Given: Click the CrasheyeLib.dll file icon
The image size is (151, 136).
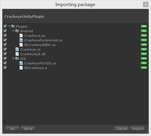Looking at the screenshot, I should [17, 54].
